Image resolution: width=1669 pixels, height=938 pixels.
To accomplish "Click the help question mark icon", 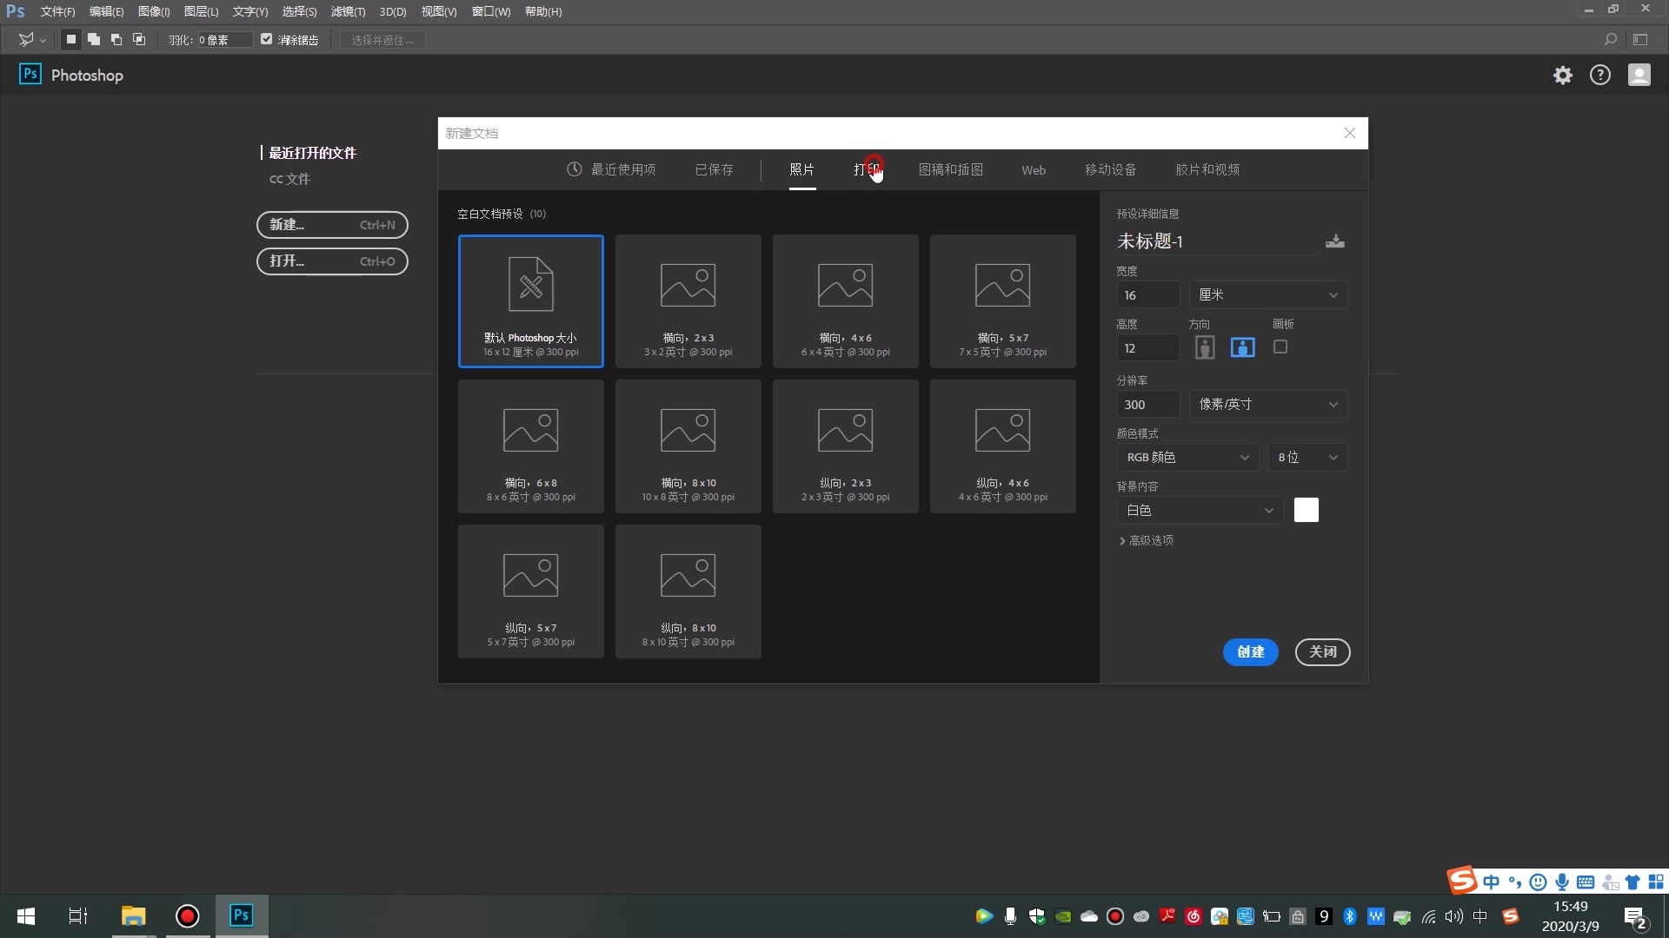I will 1599,76.
